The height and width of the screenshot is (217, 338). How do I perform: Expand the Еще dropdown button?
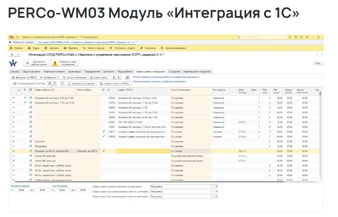pyautogui.click(x=318, y=63)
